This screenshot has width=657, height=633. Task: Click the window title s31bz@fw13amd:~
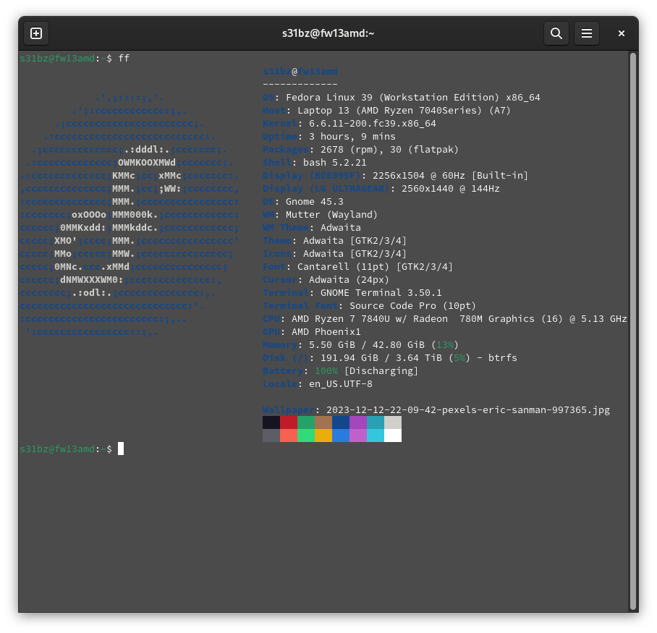point(328,33)
